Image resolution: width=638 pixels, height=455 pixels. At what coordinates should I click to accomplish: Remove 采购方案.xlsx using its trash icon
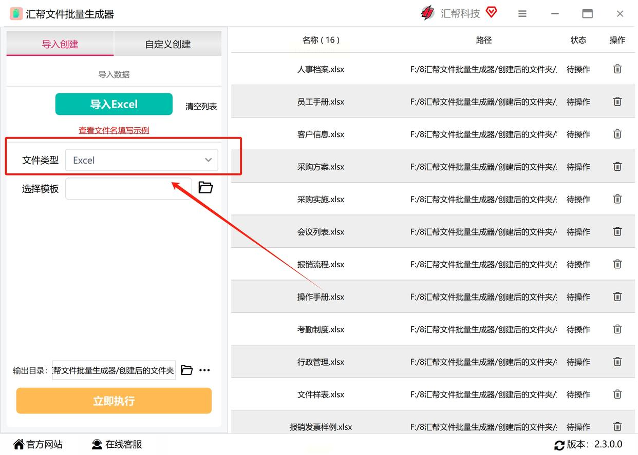pos(617,166)
